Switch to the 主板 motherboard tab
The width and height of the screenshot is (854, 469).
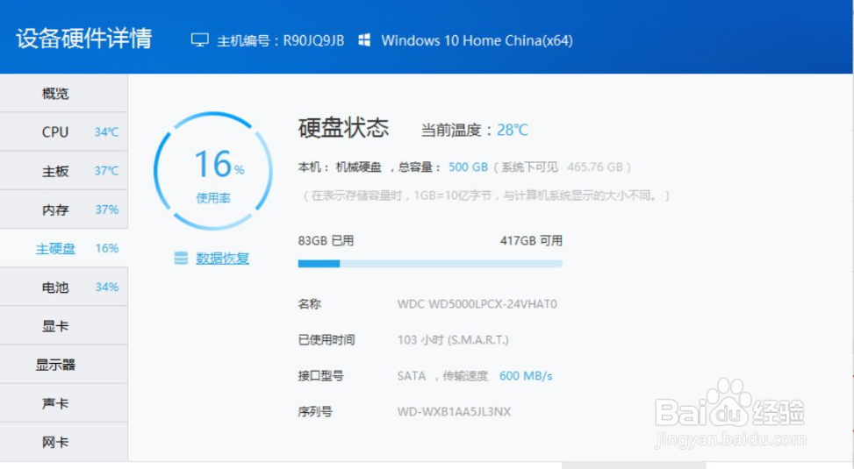click(64, 171)
